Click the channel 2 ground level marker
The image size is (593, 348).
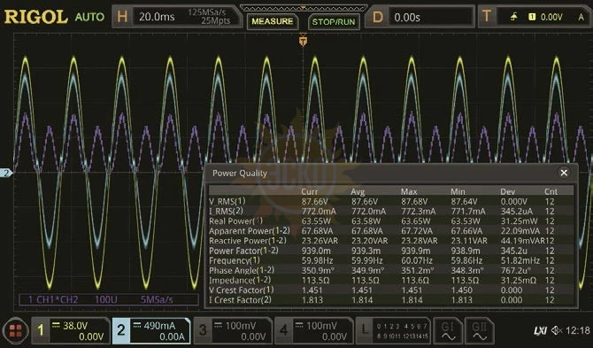[6, 173]
